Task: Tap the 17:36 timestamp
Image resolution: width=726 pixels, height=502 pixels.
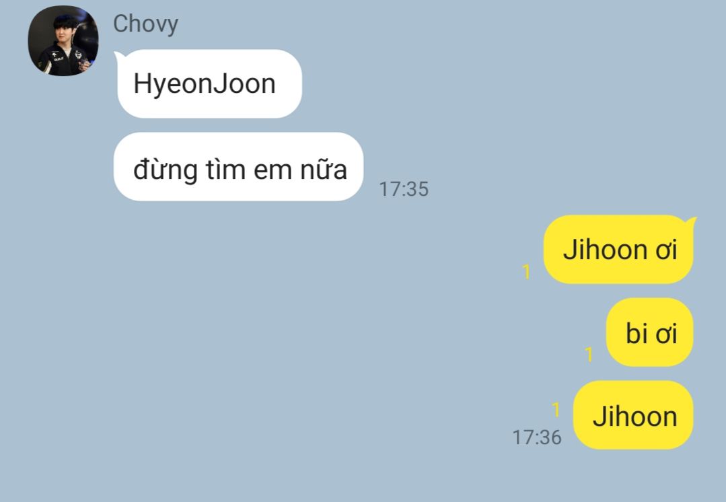Action: pos(537,437)
